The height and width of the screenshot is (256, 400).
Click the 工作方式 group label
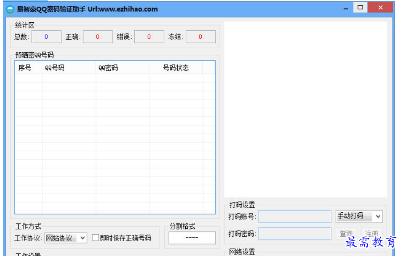28,226
